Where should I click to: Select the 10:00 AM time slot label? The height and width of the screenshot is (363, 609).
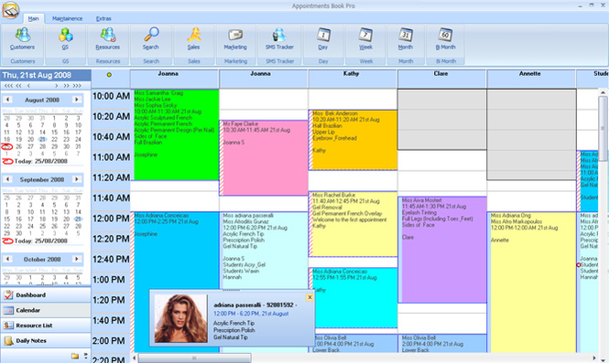pos(111,96)
